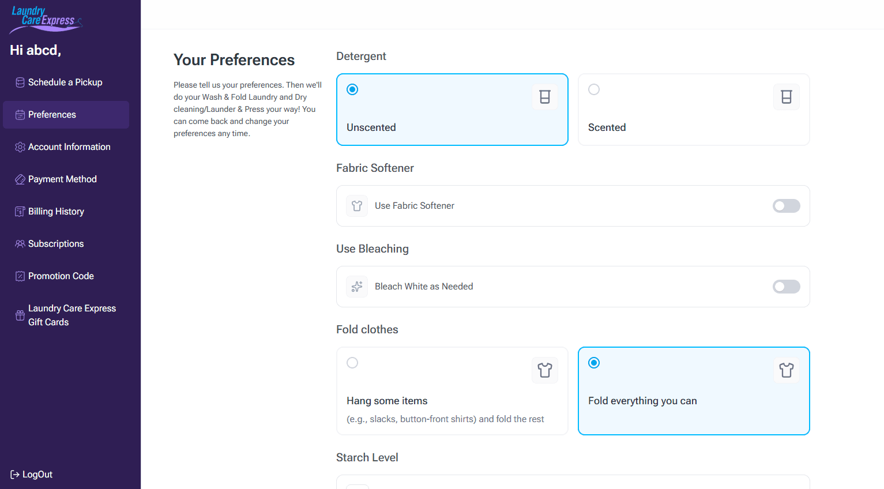884x489 pixels.
Task: Click the LogOut arrow icon
Action: [x=15, y=475]
